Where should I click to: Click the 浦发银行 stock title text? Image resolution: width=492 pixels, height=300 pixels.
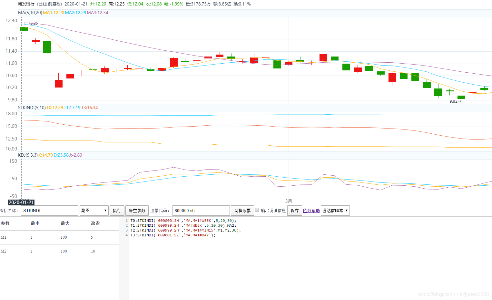[26, 4]
